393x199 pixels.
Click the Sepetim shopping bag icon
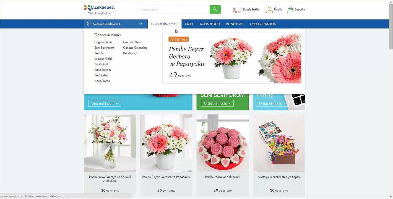point(290,10)
